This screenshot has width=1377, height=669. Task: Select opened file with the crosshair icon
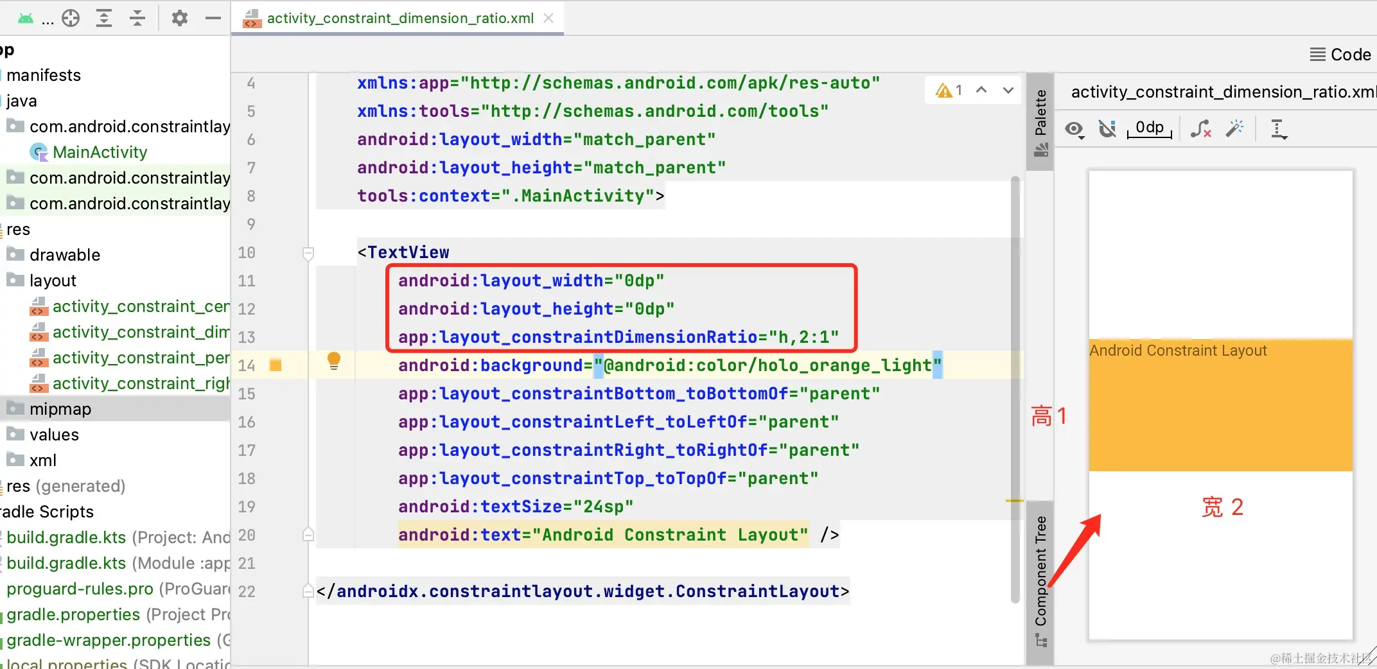[71, 19]
